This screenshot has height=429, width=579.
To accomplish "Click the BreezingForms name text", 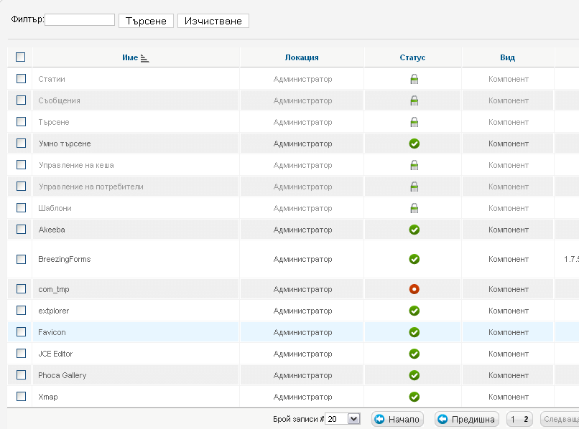I will (65, 259).
